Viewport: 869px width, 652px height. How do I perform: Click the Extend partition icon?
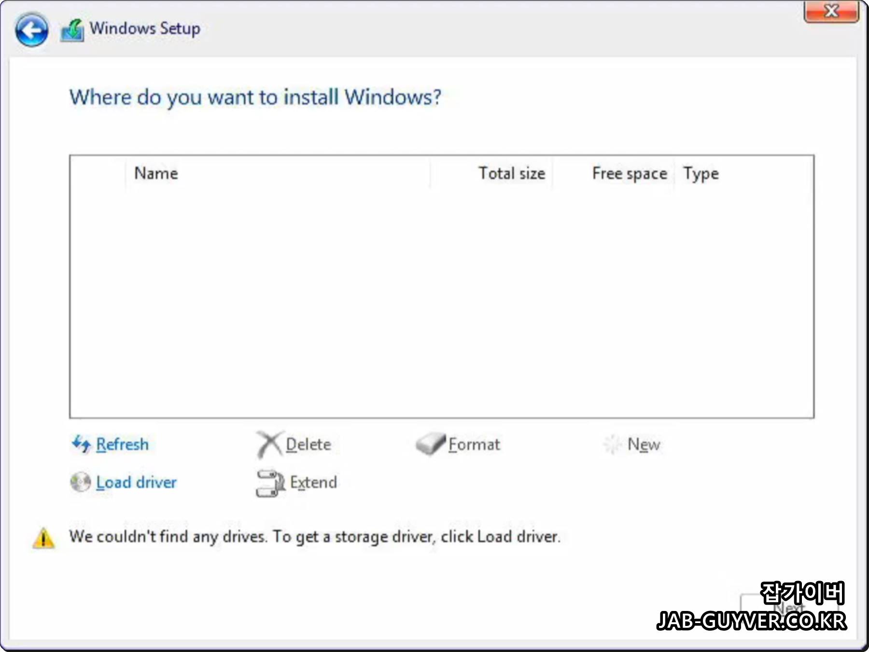click(270, 483)
